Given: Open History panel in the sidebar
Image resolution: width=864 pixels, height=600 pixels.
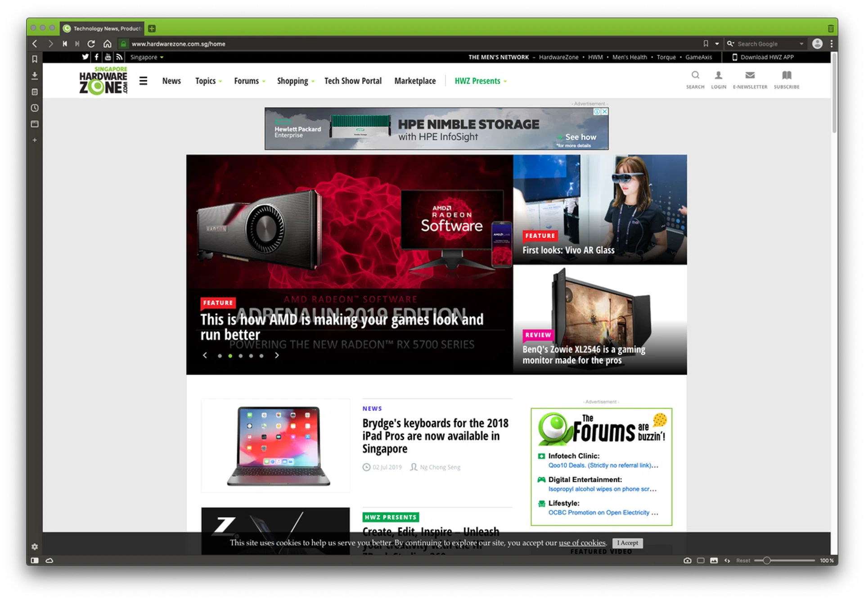Looking at the screenshot, I should (x=35, y=108).
